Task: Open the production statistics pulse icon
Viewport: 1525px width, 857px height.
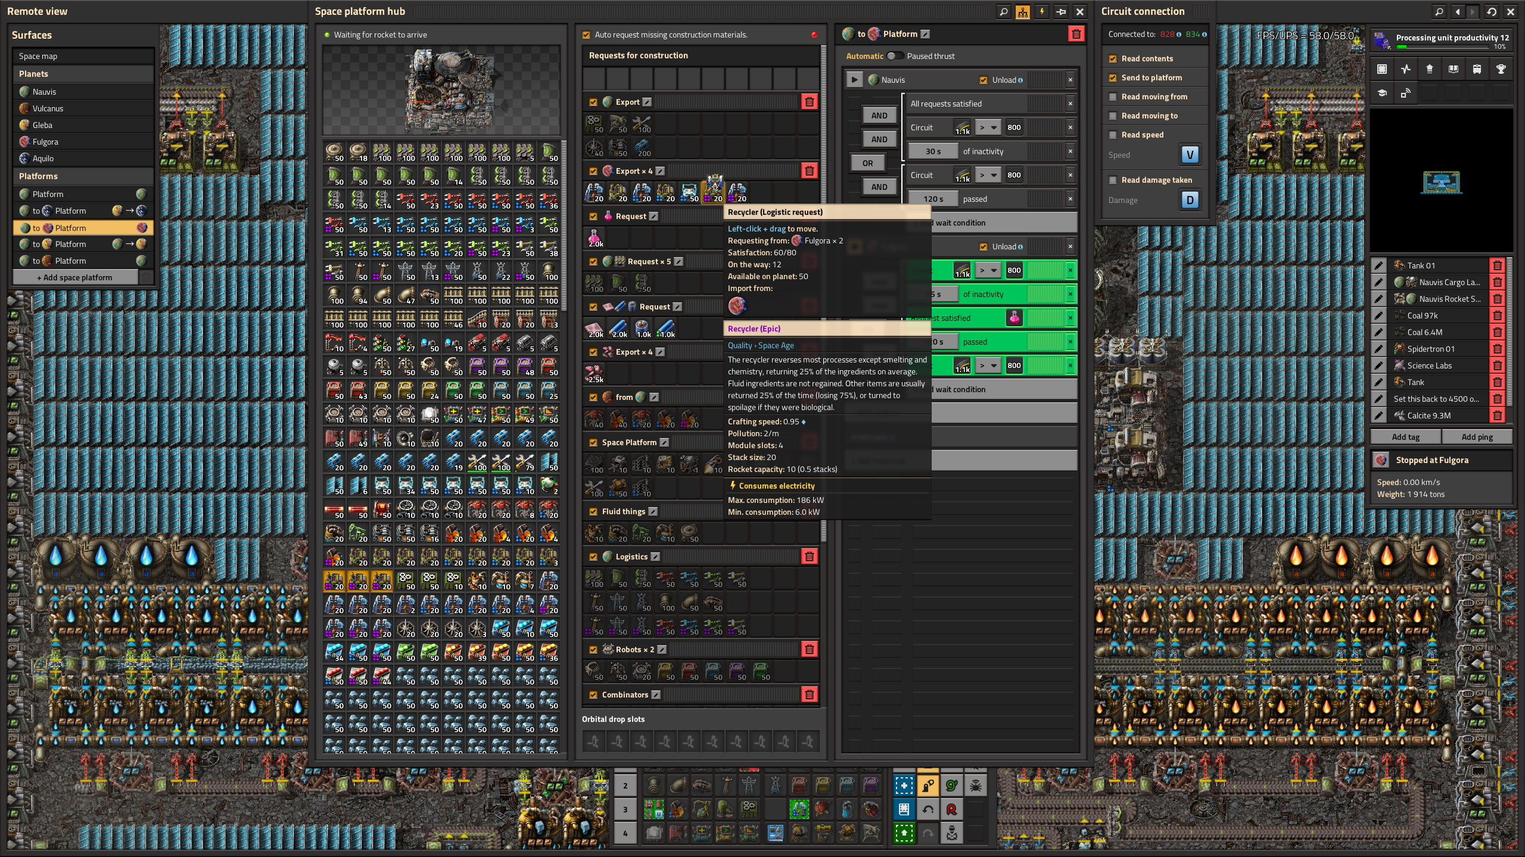Action: tap(1406, 69)
